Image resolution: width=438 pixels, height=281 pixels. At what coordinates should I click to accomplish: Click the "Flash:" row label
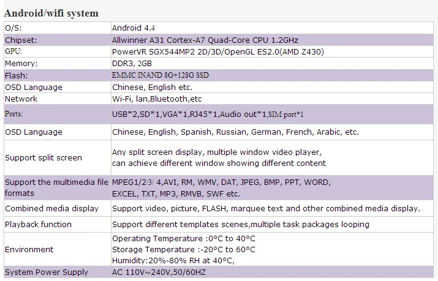pyautogui.click(x=17, y=75)
